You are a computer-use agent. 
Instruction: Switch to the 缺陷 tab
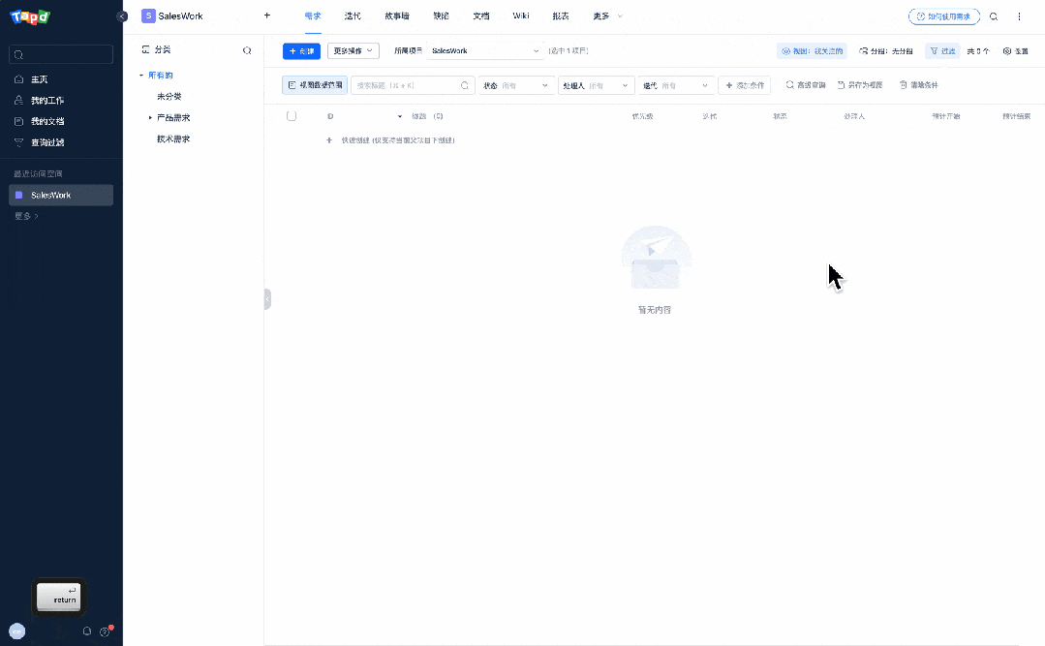[442, 16]
